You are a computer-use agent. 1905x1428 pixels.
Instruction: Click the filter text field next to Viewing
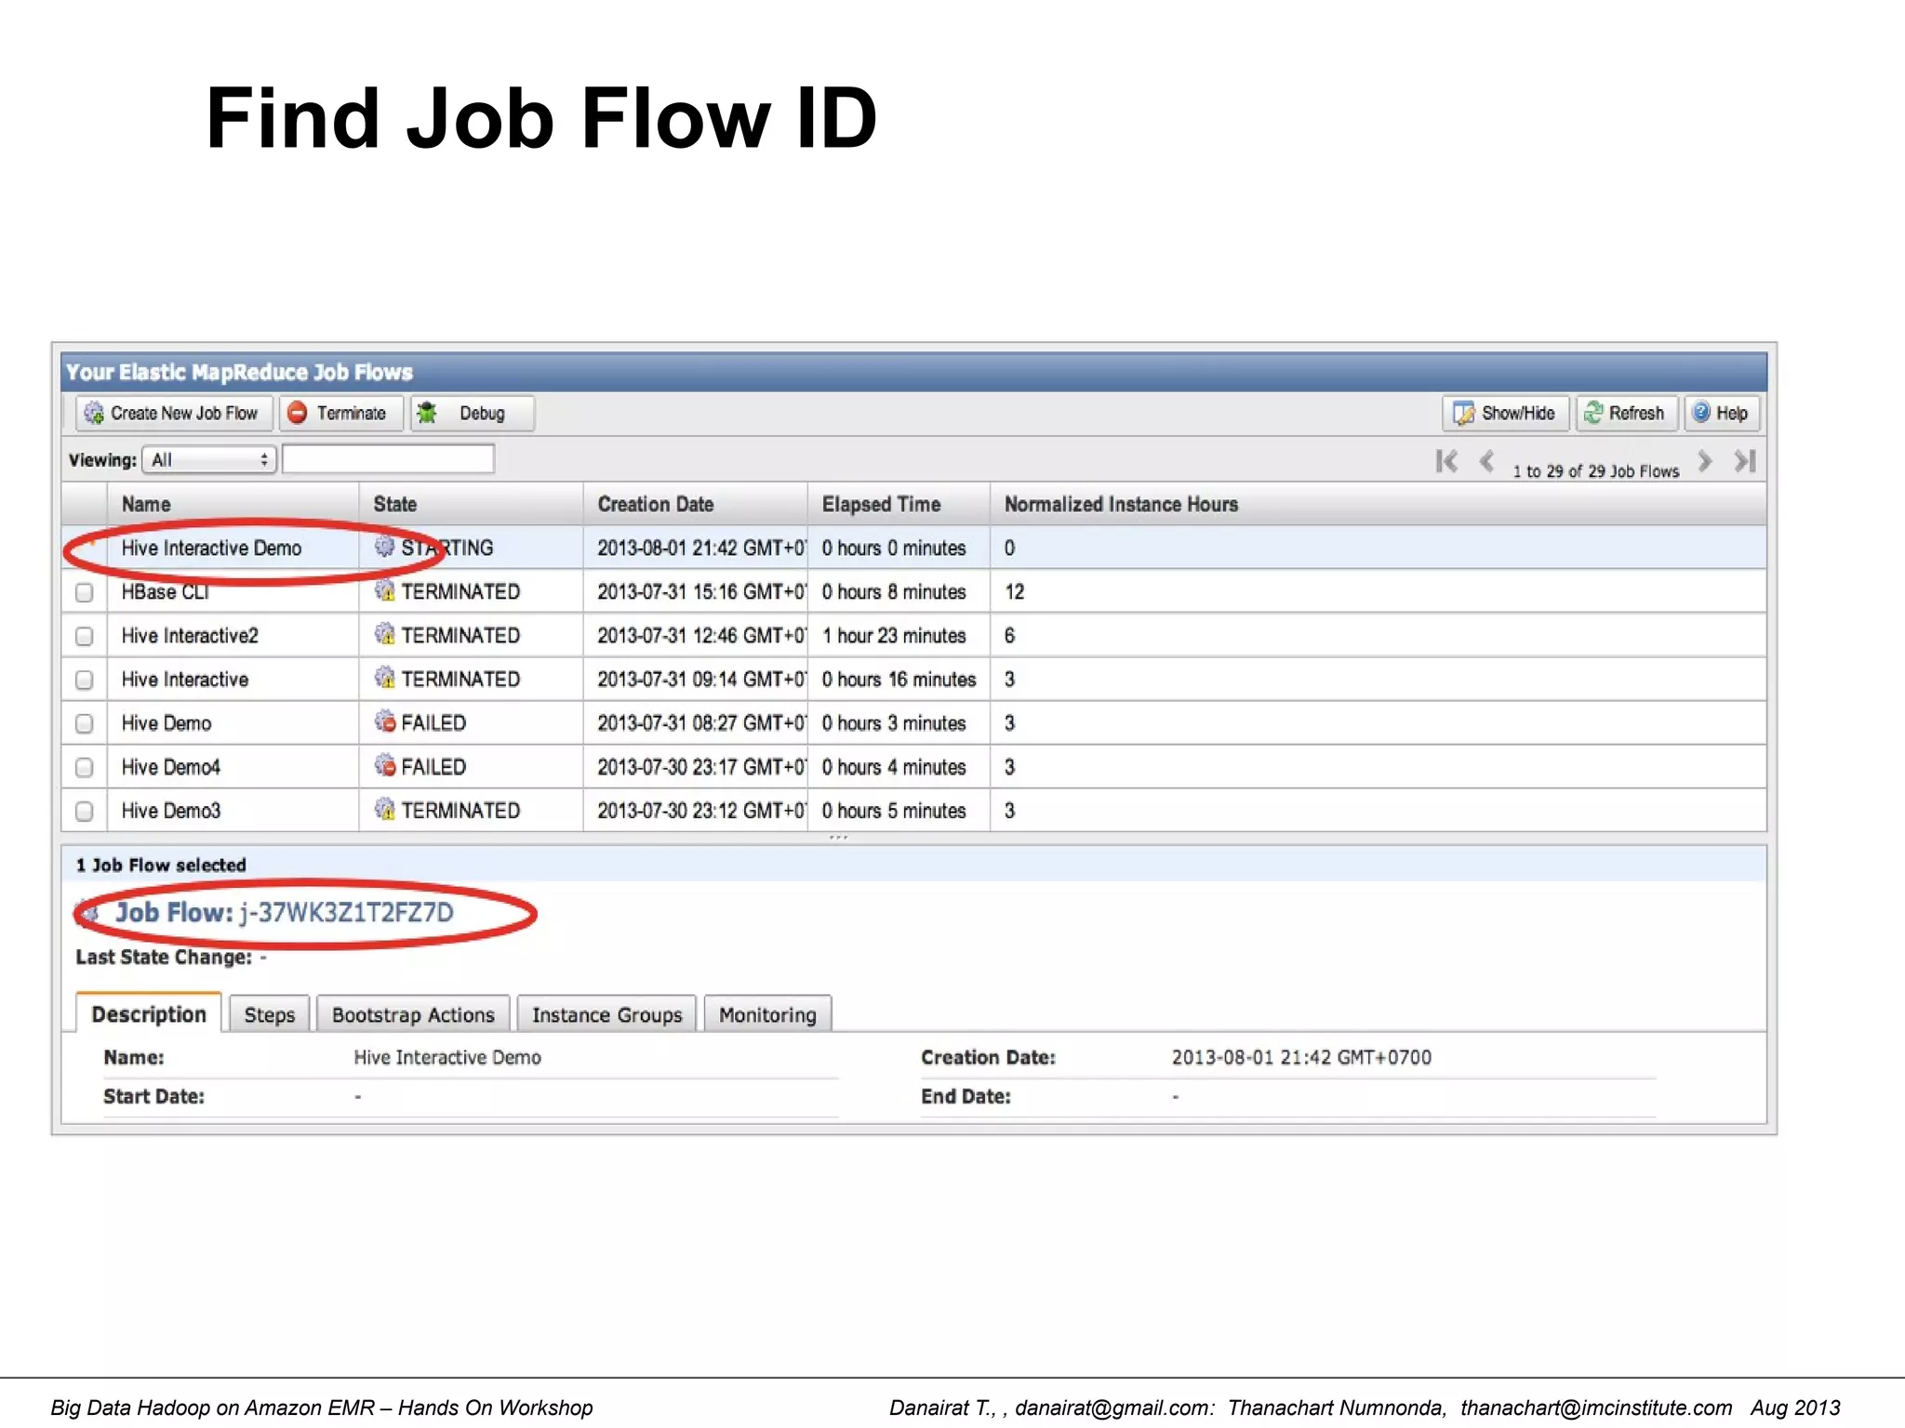click(x=388, y=459)
